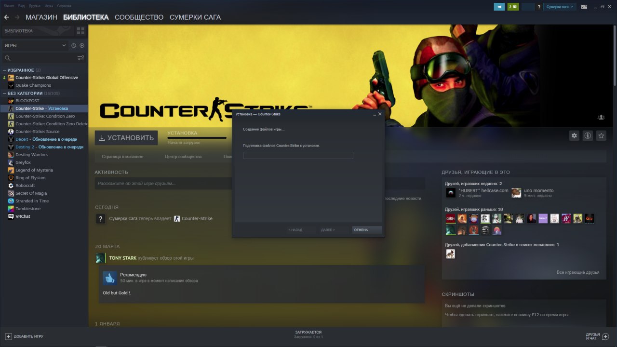Open Все играющие друзья link
This screenshot has height=347, width=617.
point(578,272)
